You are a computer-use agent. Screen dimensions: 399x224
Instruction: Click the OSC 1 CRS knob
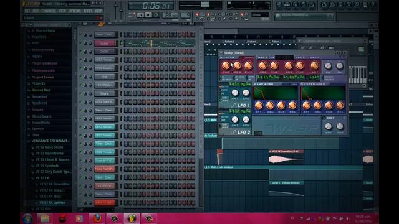pos(262,66)
